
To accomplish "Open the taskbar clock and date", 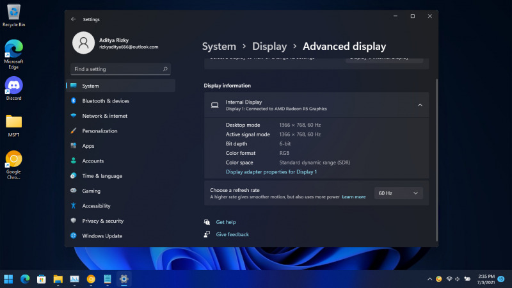I will pos(486,279).
